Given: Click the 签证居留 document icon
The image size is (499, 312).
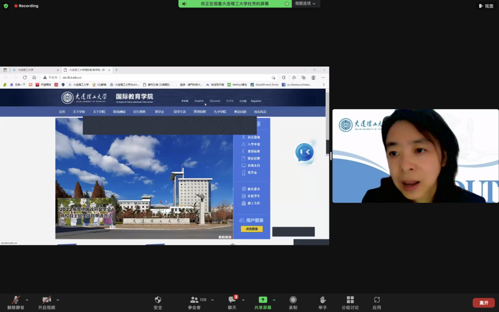Looking at the screenshot, I should pos(243,158).
